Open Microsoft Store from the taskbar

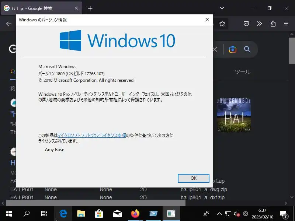point(99,214)
